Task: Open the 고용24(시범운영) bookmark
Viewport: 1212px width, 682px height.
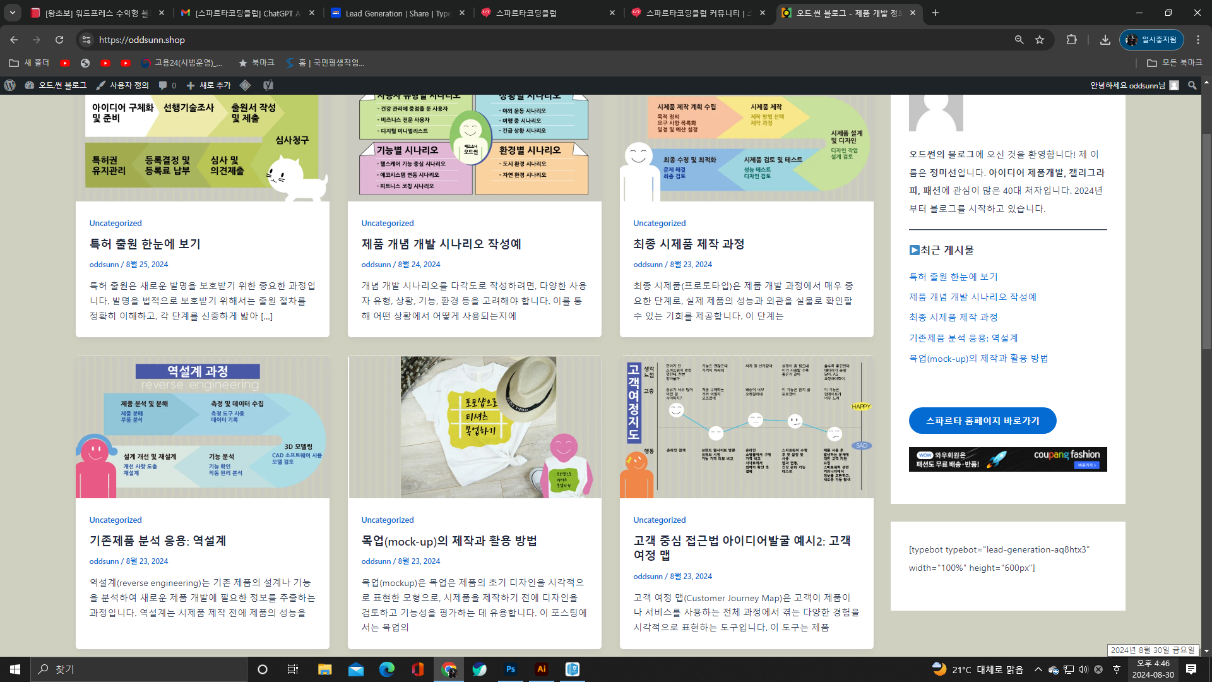Action: (182, 63)
